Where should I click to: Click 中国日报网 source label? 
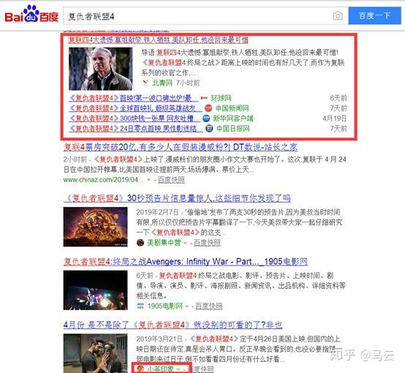(x=233, y=129)
